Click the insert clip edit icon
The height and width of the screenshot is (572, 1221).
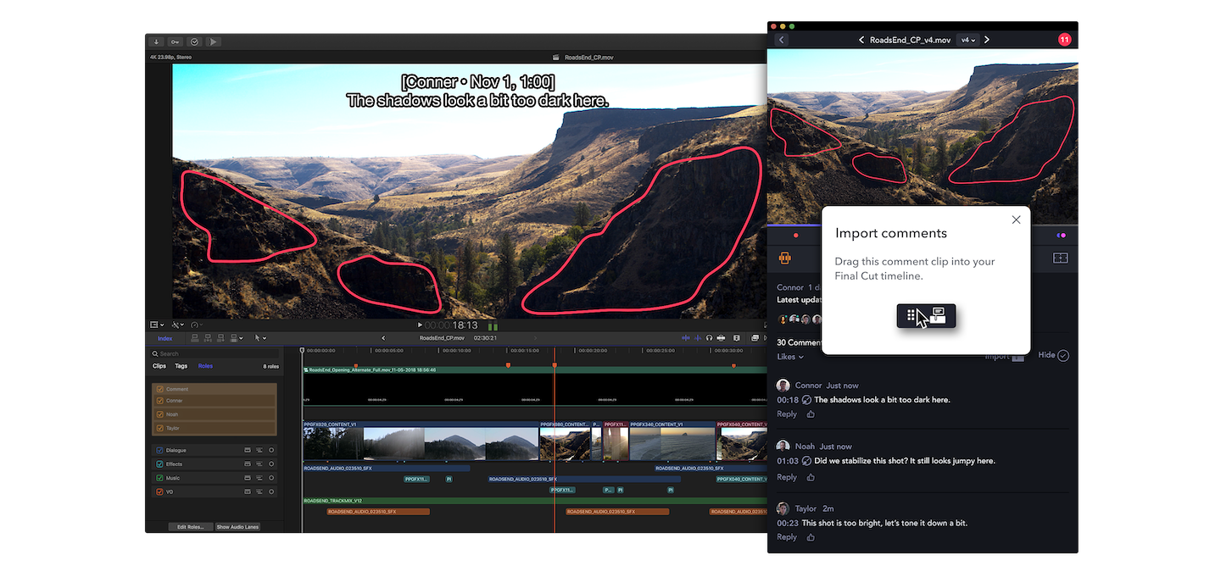click(x=208, y=338)
